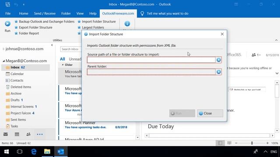Open the View ribbon tab
Viewport: 280px width, 157px height.
(x=80, y=14)
